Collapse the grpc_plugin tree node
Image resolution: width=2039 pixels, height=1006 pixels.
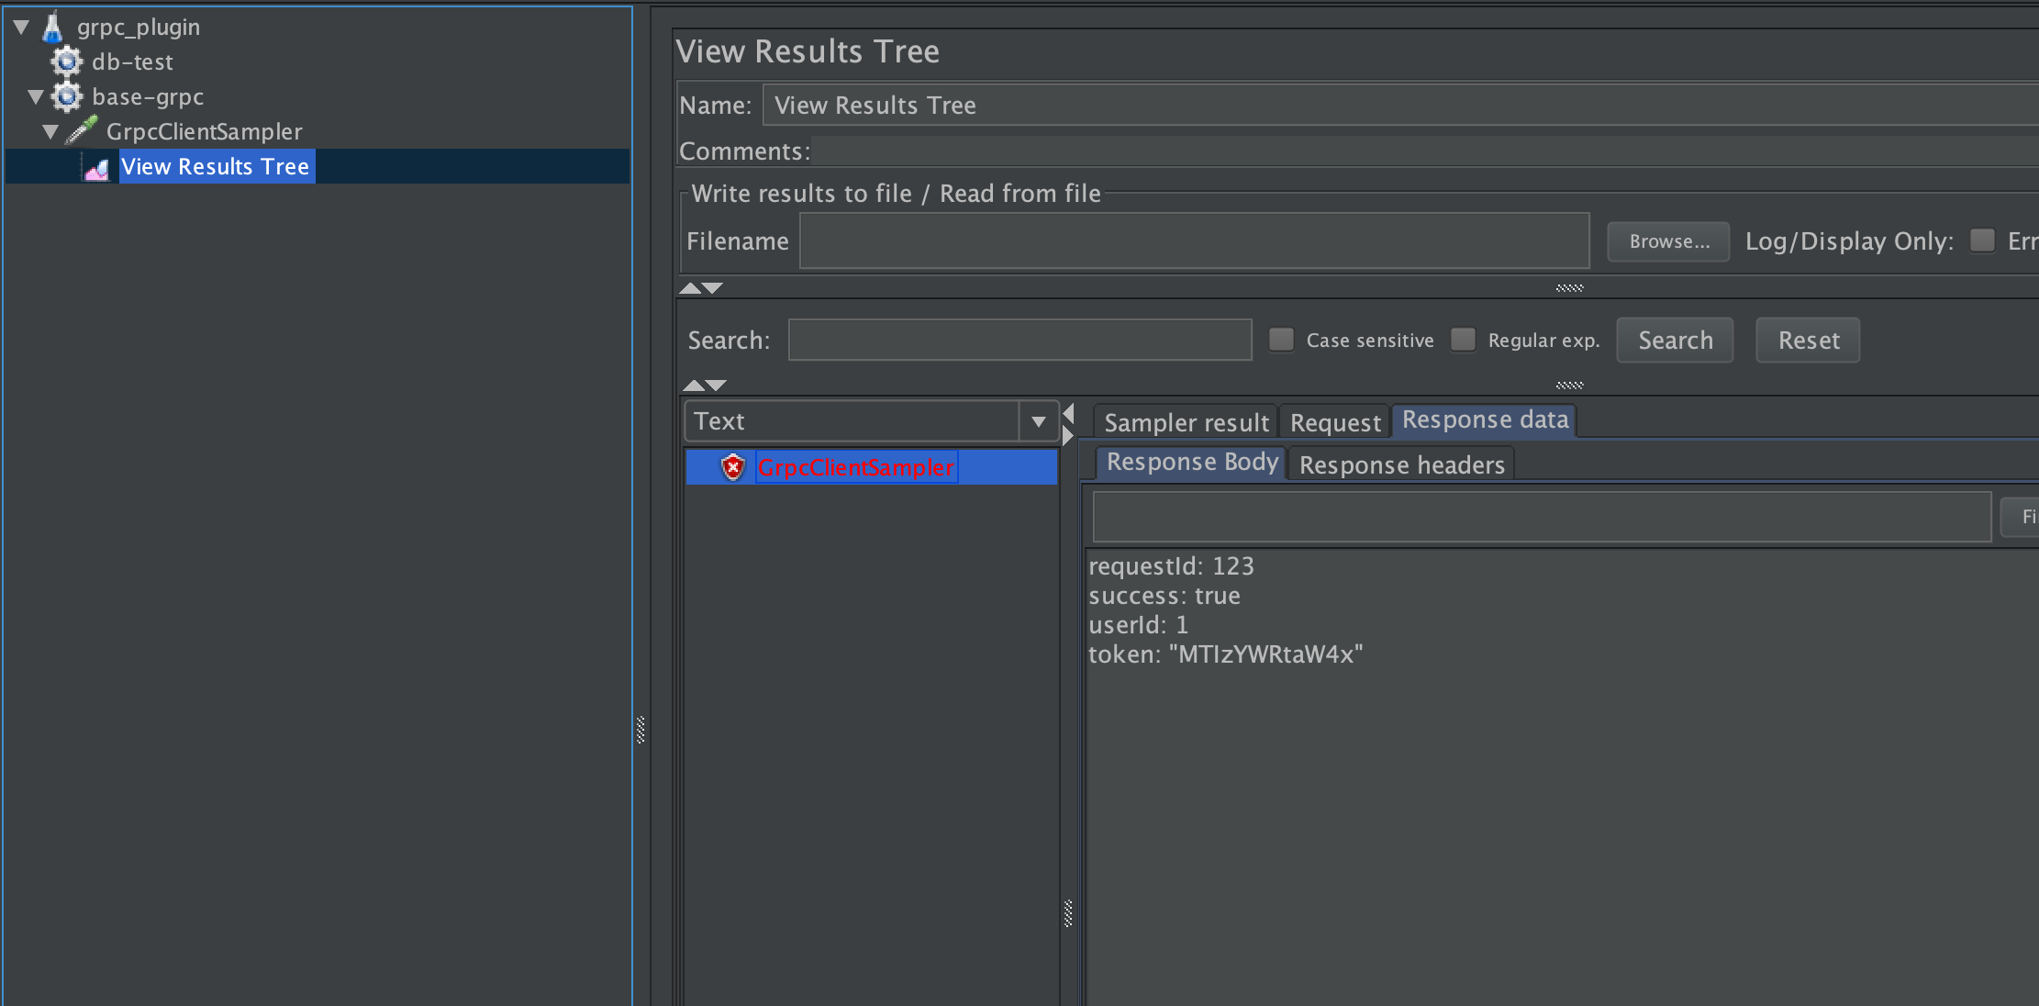(x=22, y=27)
